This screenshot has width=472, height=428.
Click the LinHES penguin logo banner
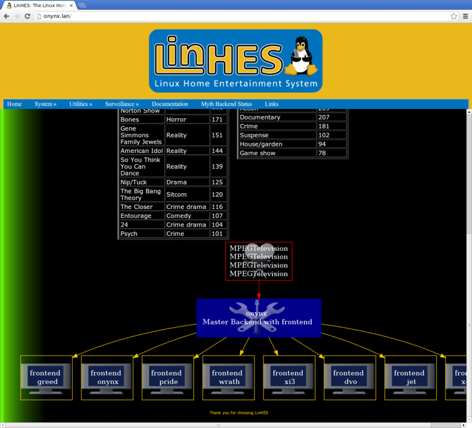coord(236,61)
